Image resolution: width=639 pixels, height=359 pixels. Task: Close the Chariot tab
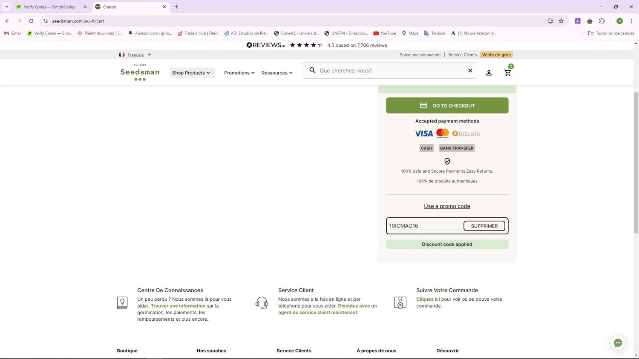point(164,7)
